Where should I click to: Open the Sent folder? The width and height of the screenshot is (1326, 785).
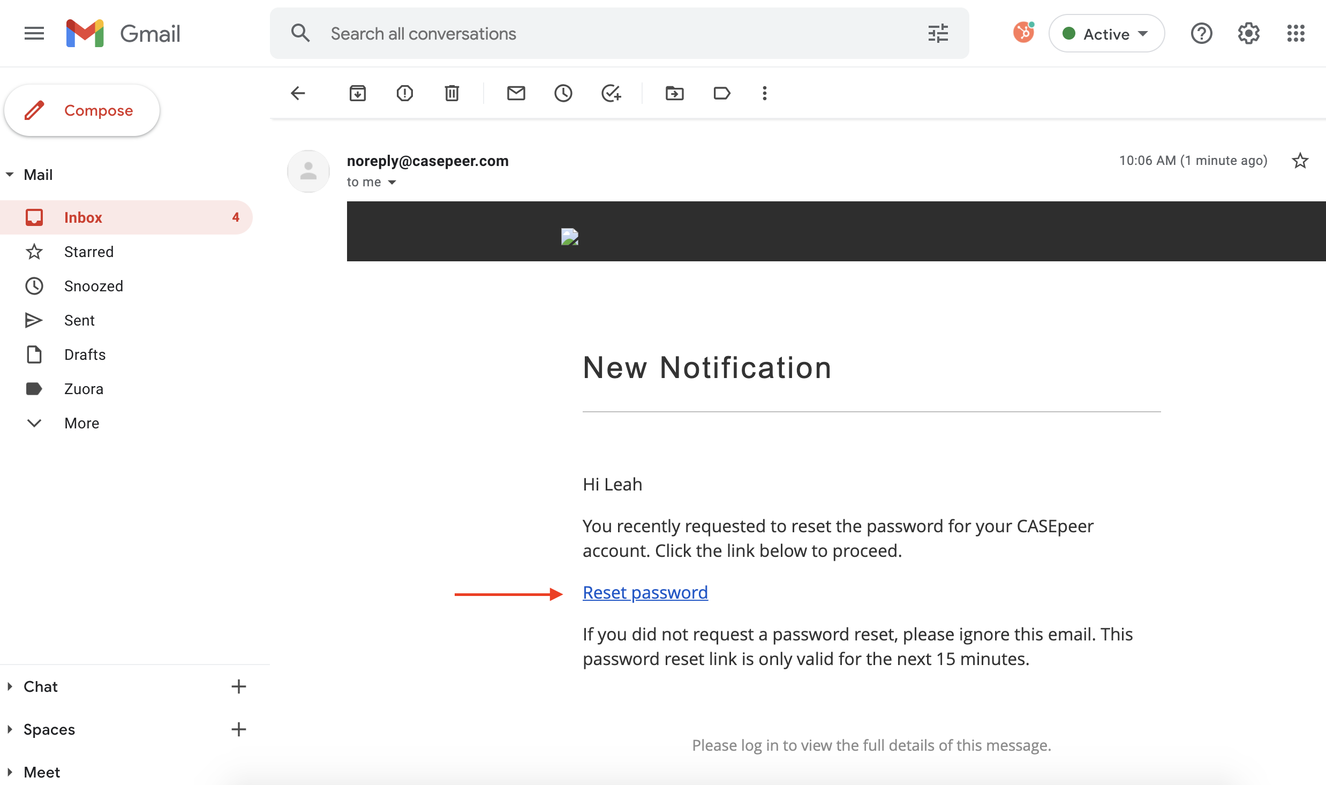tap(126, 320)
